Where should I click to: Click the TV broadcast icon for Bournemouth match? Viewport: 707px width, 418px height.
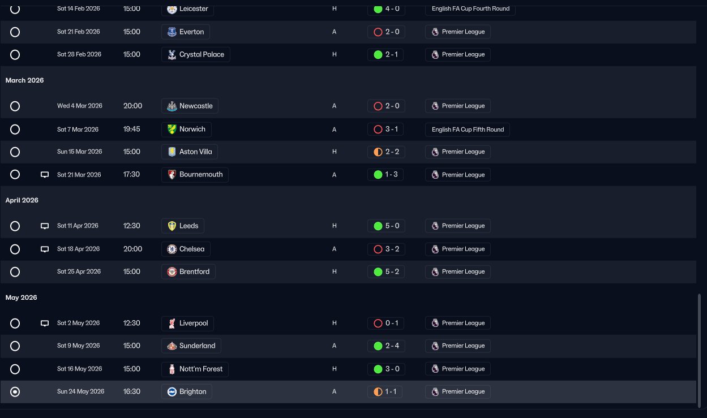pyautogui.click(x=45, y=175)
